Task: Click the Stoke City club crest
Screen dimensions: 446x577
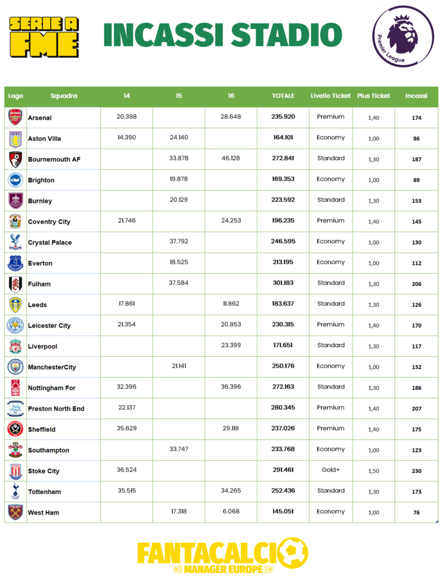Action: coord(15,471)
